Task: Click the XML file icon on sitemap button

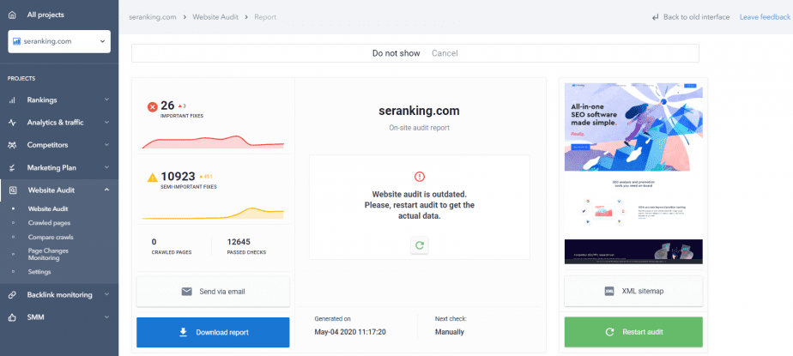Action: pyautogui.click(x=609, y=292)
